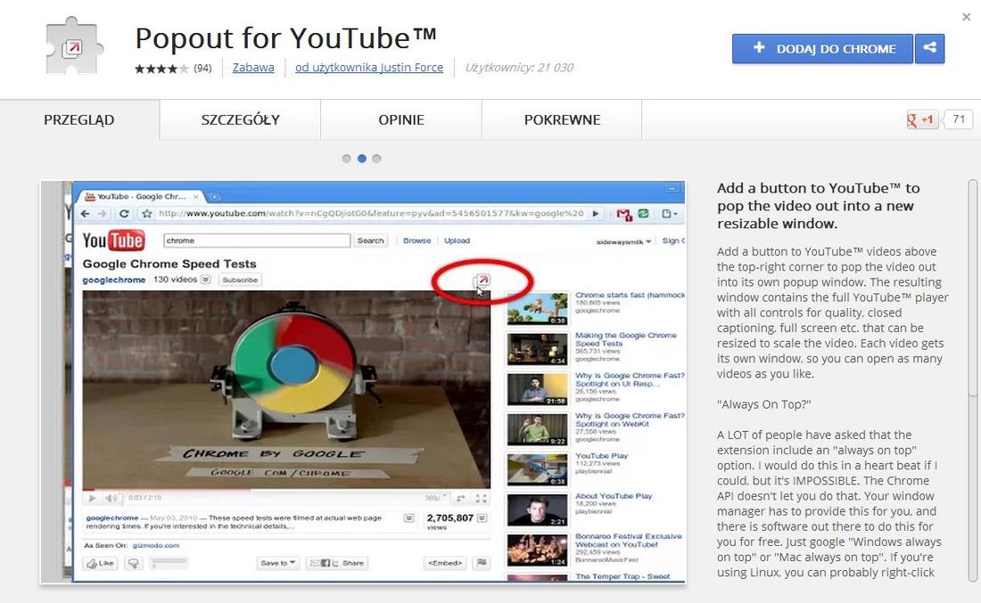Click the YouTube logo in the preview screenshot
The width and height of the screenshot is (981, 603).
113,240
